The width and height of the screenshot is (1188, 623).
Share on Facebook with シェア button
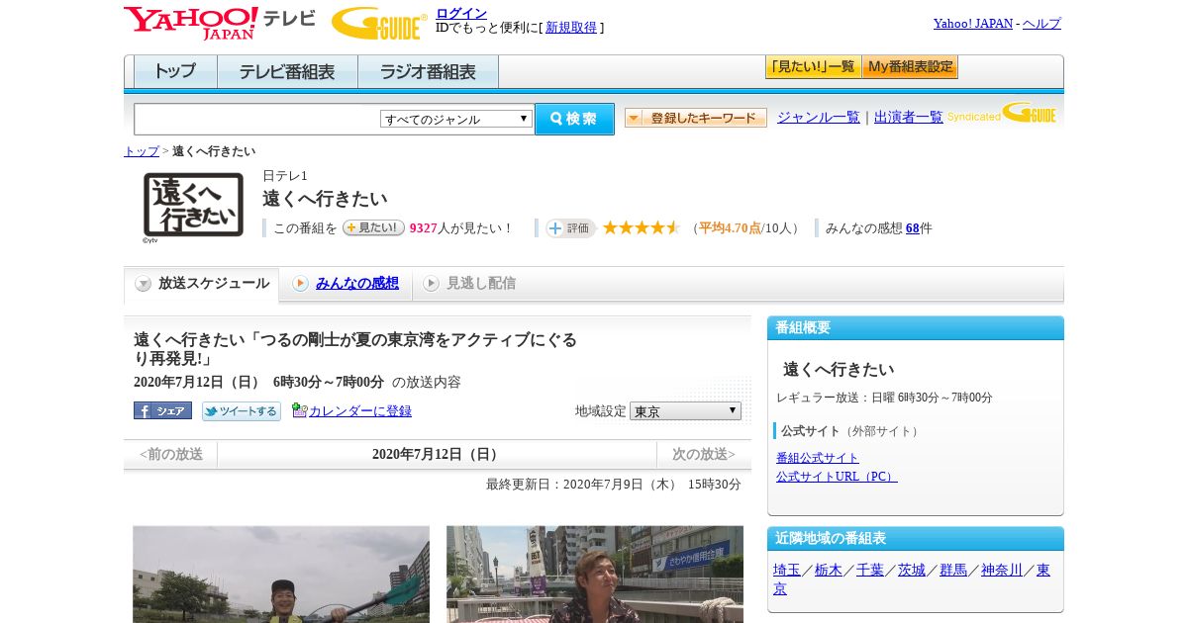click(162, 410)
